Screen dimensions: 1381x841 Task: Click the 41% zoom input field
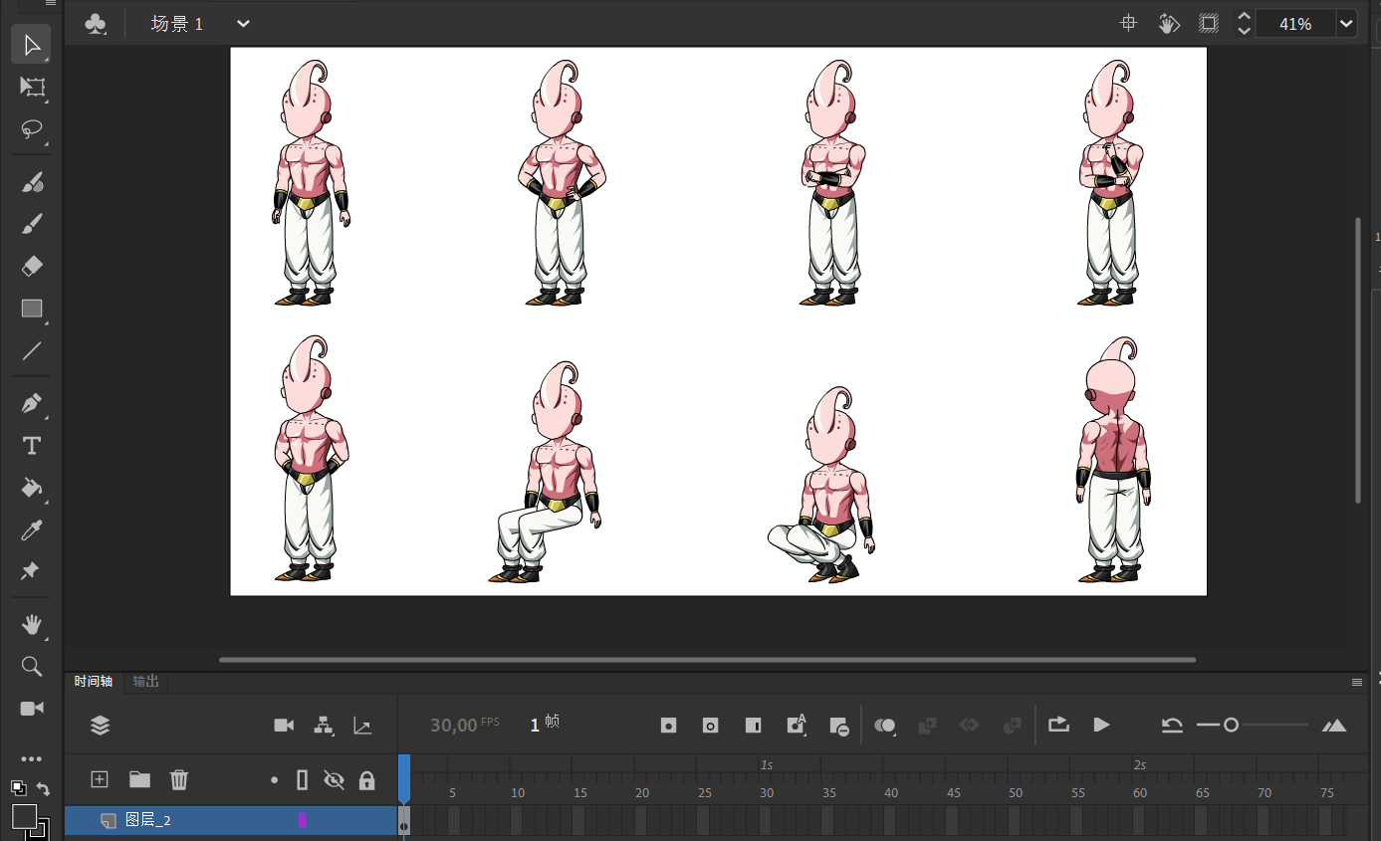1295,24
